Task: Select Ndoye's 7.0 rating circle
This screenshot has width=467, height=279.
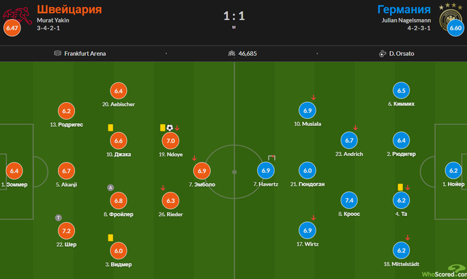Action: [x=170, y=141]
